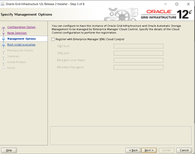Go to the Configuration Option step link
The image size is (195, 154).
(21, 27)
